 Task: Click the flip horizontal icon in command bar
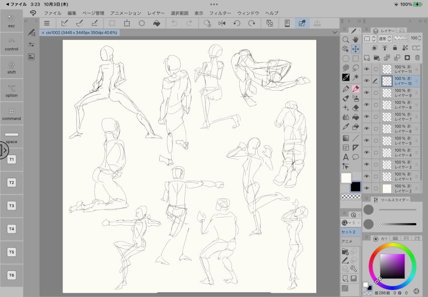click(222, 23)
